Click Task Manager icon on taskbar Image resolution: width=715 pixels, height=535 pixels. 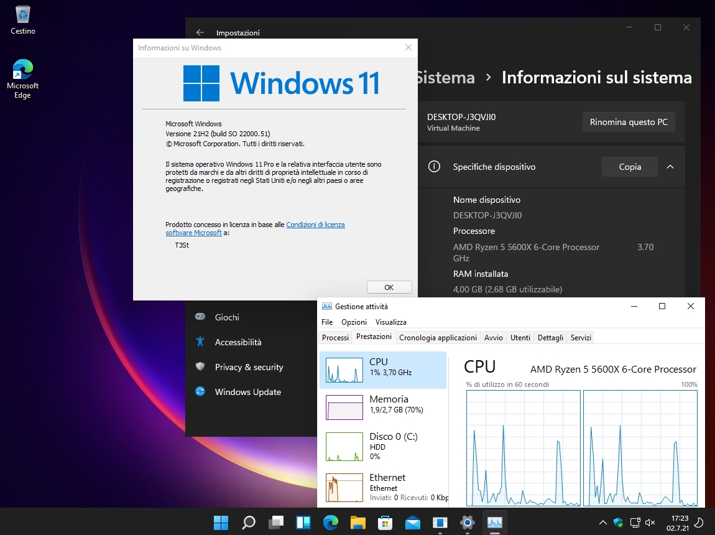495,522
